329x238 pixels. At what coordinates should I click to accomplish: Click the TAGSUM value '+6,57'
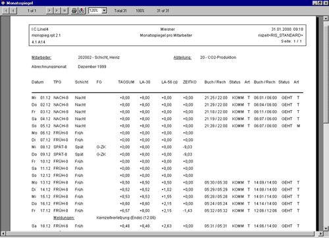click(x=124, y=210)
